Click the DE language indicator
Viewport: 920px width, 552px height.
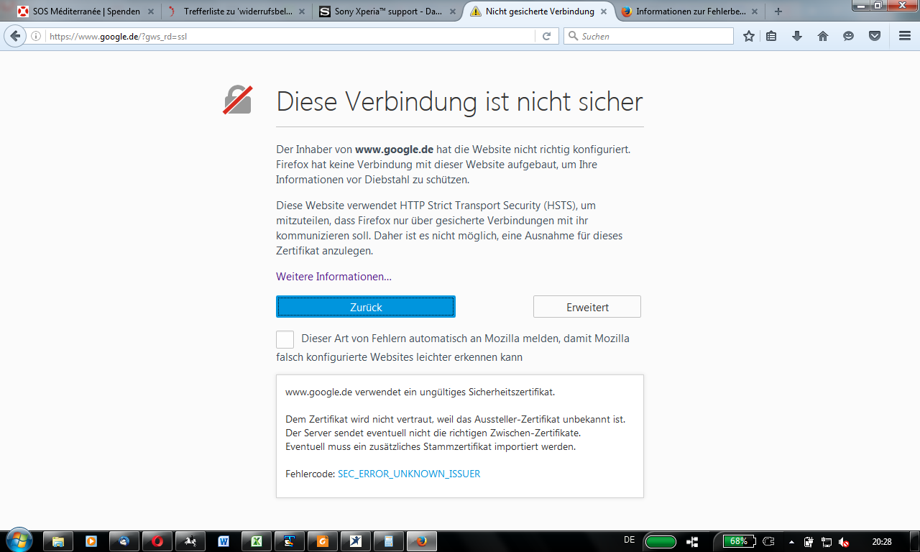point(630,540)
